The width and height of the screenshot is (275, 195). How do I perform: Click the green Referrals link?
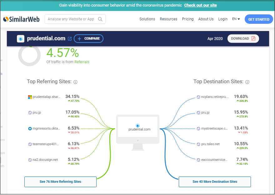pyautogui.click(x=82, y=62)
